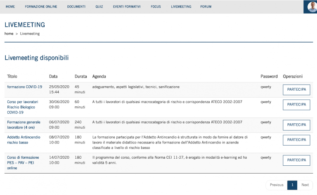Click 180 minuti in Addetto Antincendio row

point(80,140)
